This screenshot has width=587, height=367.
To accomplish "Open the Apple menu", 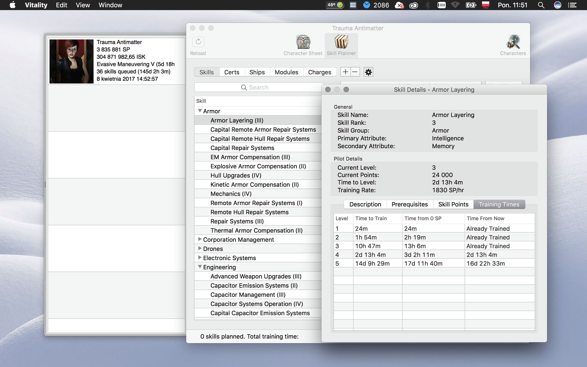I will [x=13, y=5].
